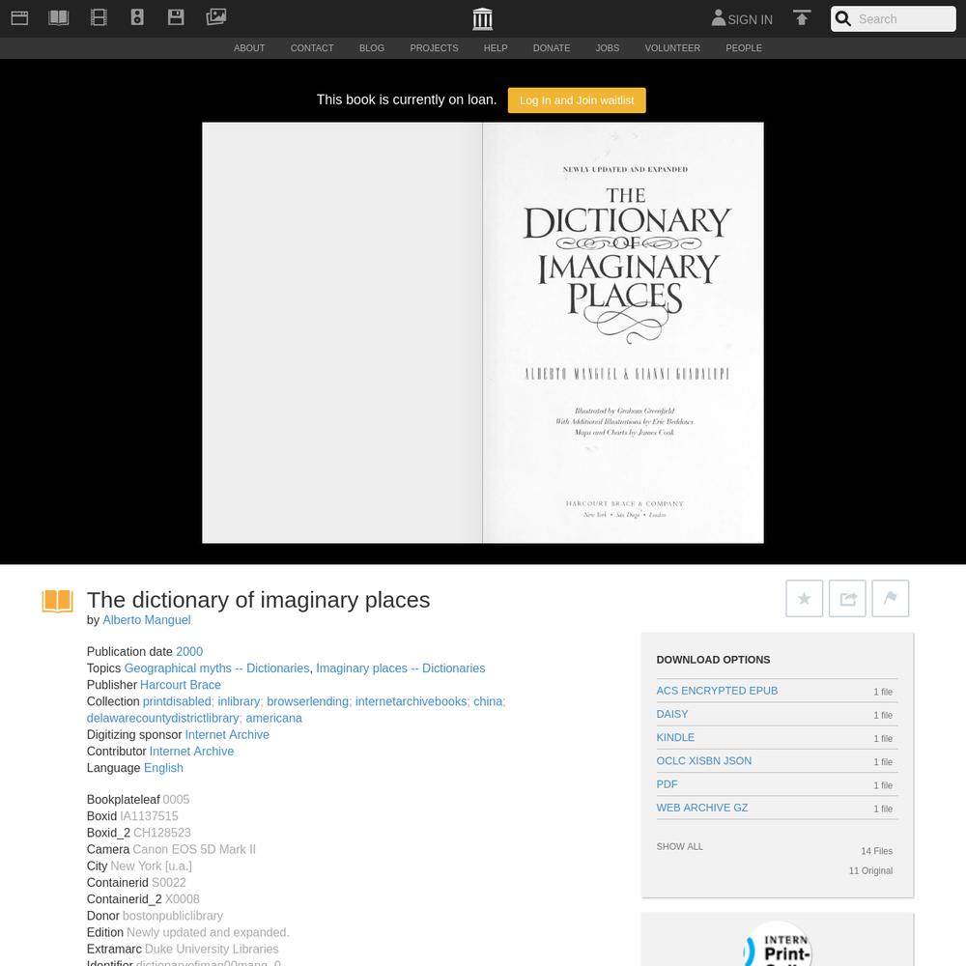Click Log In and Join waitlist button
This screenshot has height=966, width=966.
coord(577,100)
